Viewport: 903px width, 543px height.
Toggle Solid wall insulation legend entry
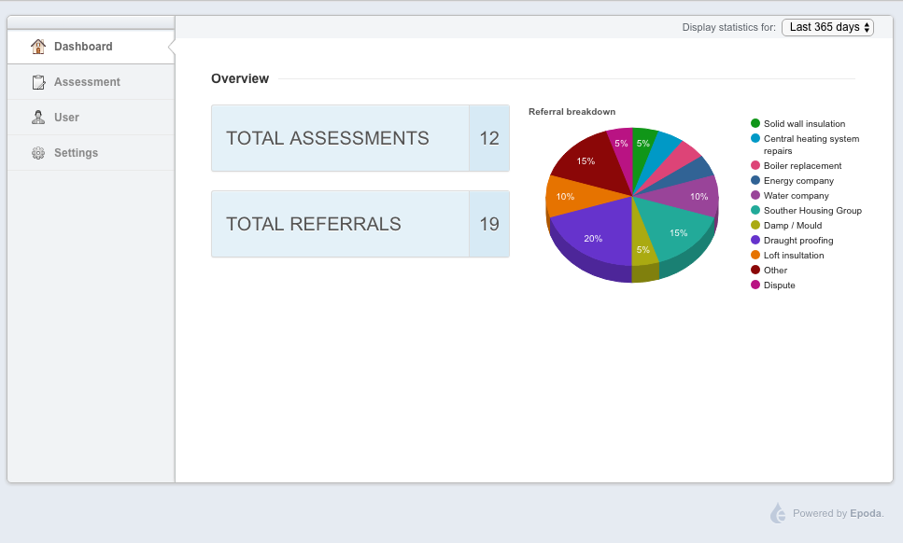tap(798, 124)
